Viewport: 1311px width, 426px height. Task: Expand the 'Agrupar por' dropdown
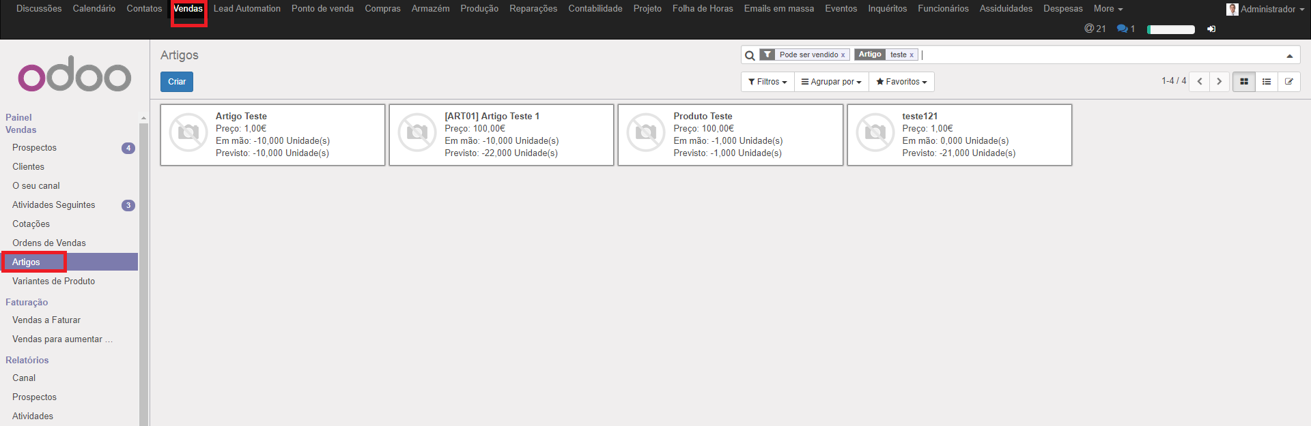[x=831, y=82]
